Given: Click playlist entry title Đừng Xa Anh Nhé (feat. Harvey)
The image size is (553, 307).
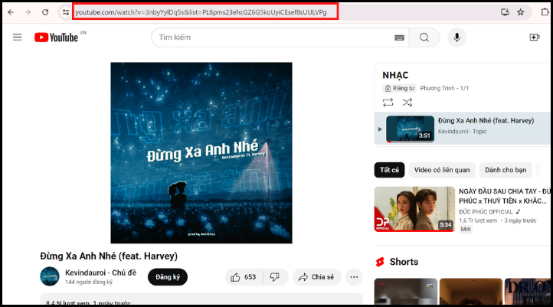Looking at the screenshot, I should click(486, 120).
